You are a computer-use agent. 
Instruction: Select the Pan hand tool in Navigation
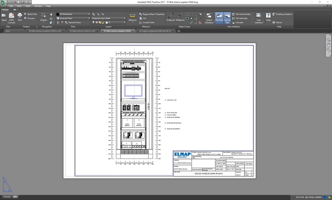click(x=51, y=14)
